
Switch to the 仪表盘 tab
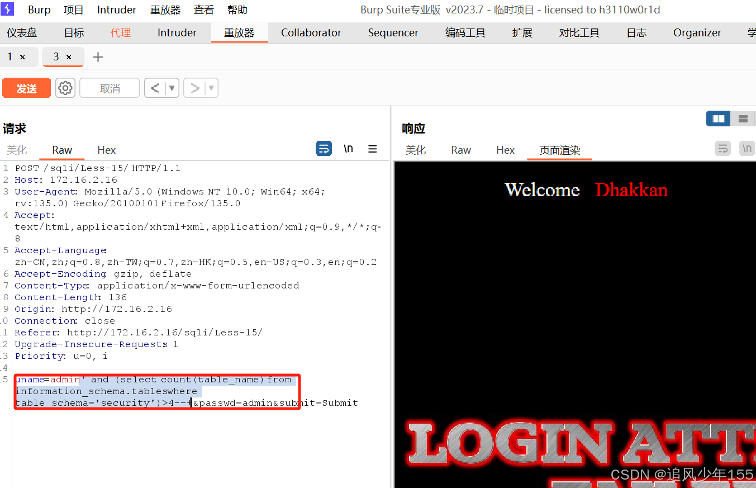[x=22, y=32]
